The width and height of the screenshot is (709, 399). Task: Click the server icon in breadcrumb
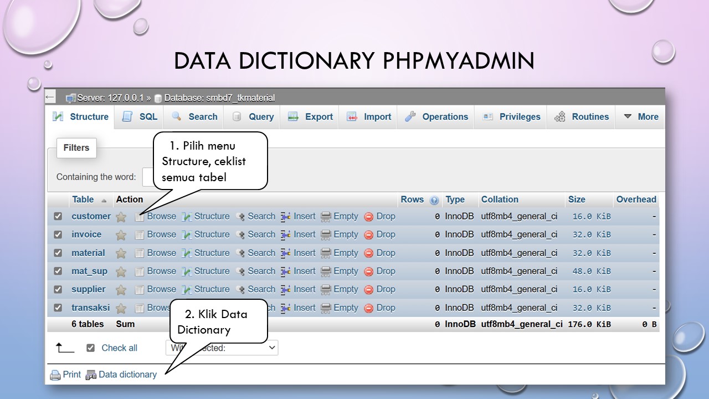coord(70,98)
